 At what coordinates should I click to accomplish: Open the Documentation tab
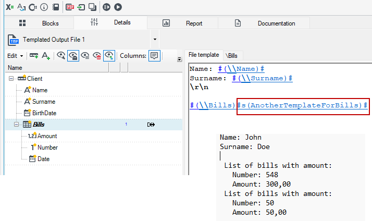click(264, 23)
